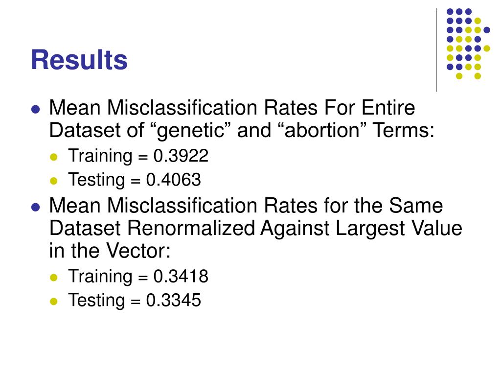Click the dotted pattern graphic in corner
Image resolution: width=501 pixels, height=376 pixels.
coord(468,44)
